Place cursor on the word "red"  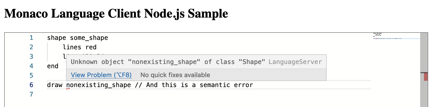(91, 47)
